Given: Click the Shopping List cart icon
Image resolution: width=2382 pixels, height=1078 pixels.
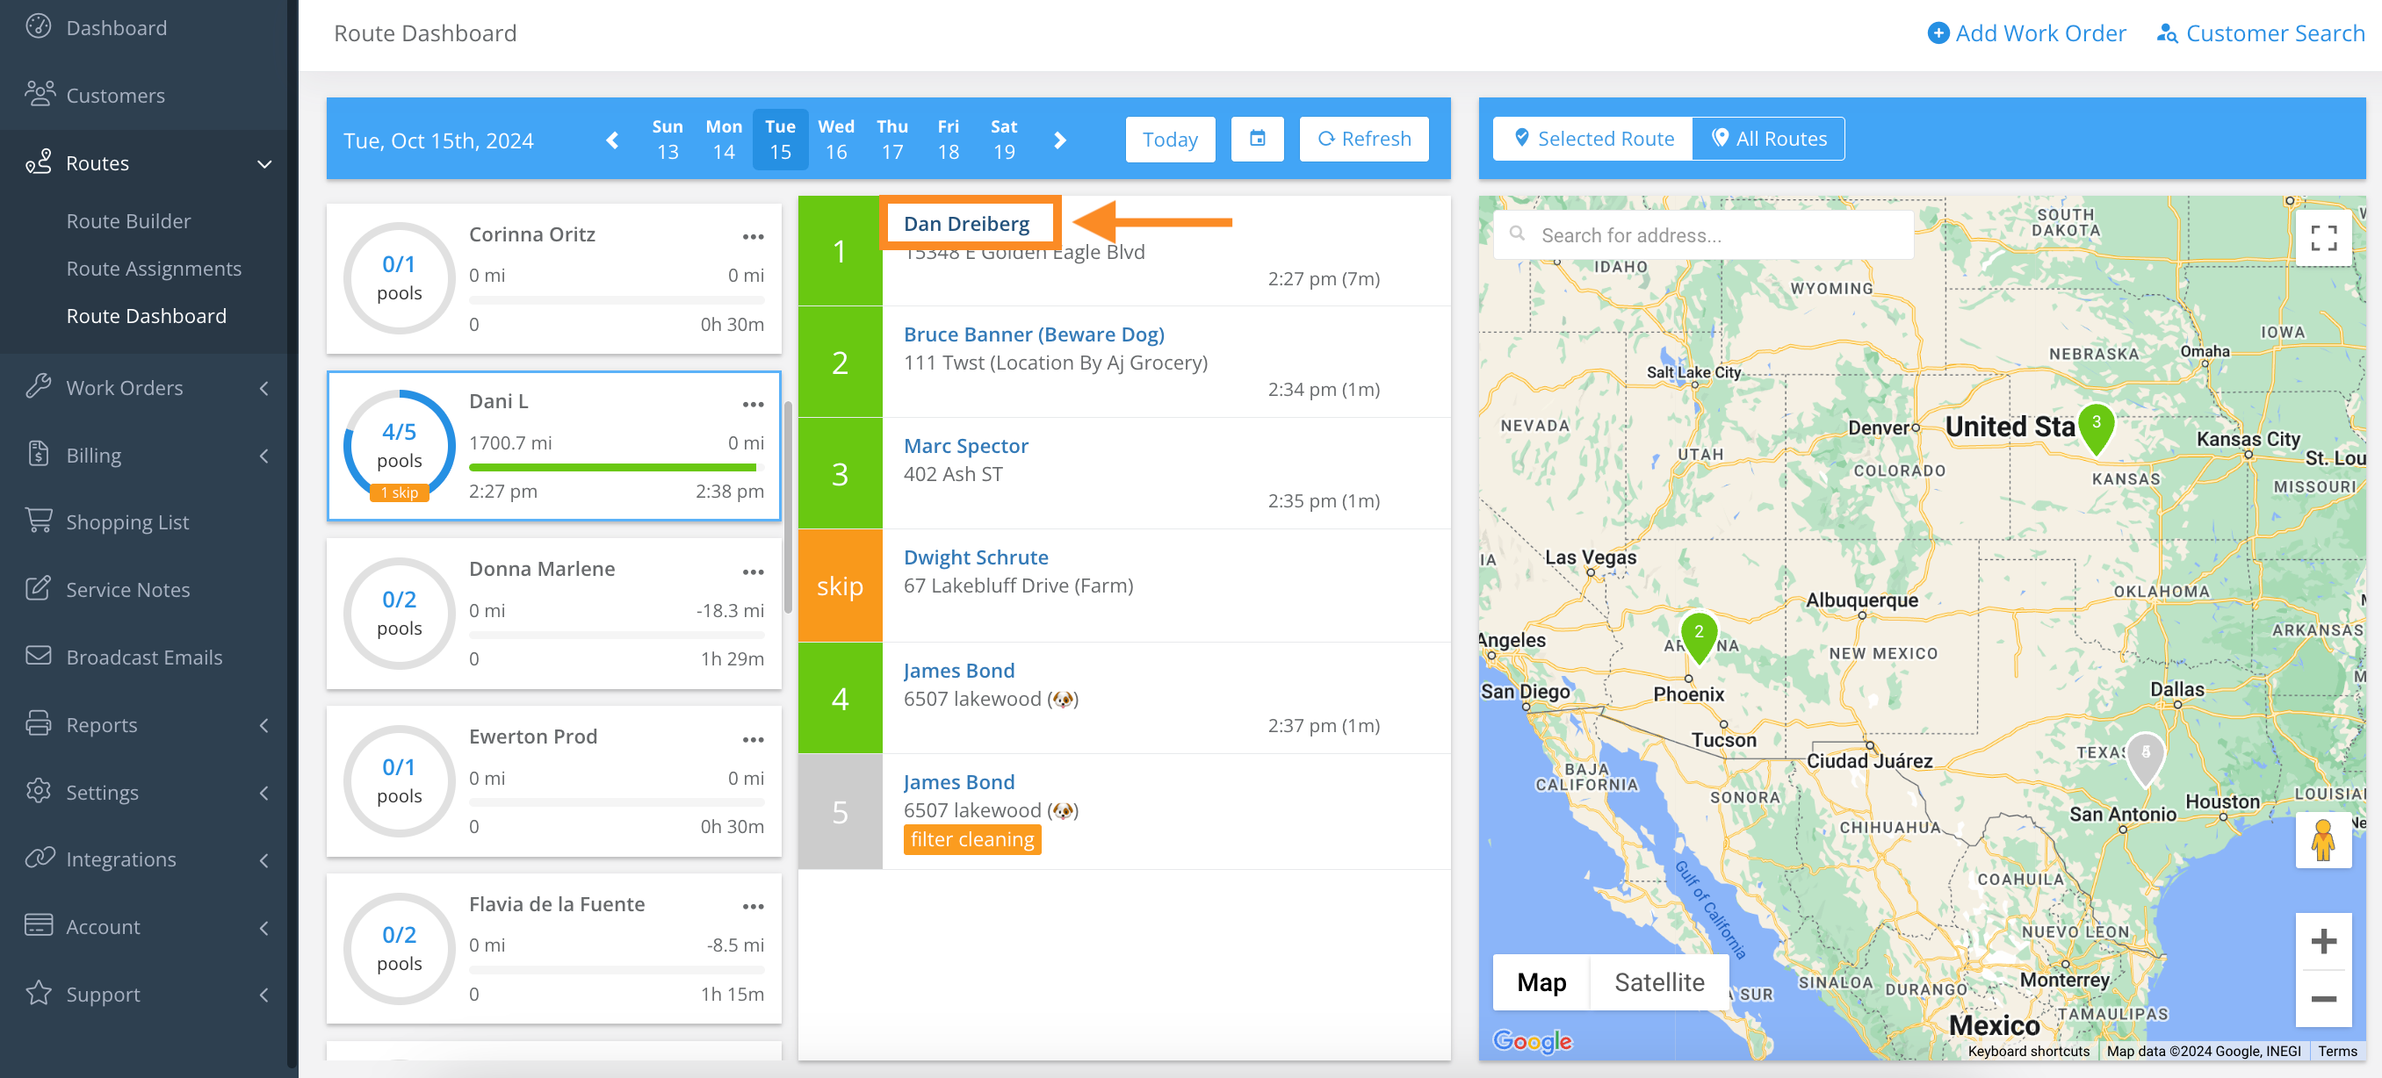Looking at the screenshot, I should pos(39,521).
